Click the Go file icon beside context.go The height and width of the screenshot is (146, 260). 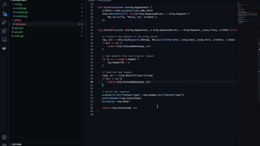tap(14, 12)
